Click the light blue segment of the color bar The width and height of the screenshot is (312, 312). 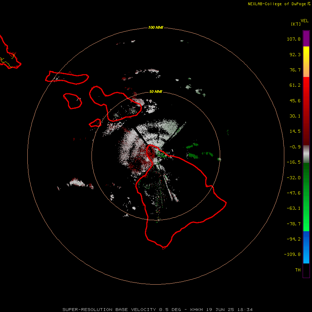306,255
